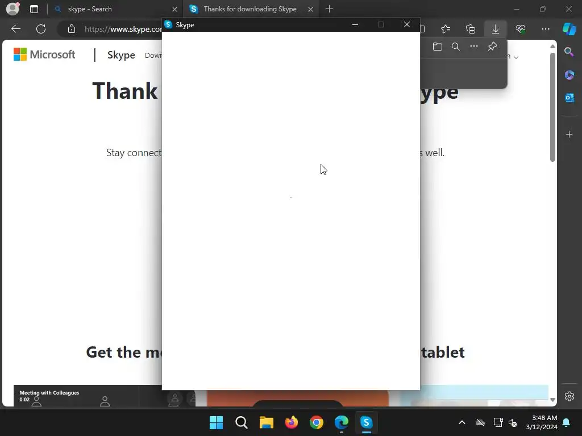Close the 'Thanks for downloading Skype' tab
This screenshot has height=436, width=582.
click(311, 9)
